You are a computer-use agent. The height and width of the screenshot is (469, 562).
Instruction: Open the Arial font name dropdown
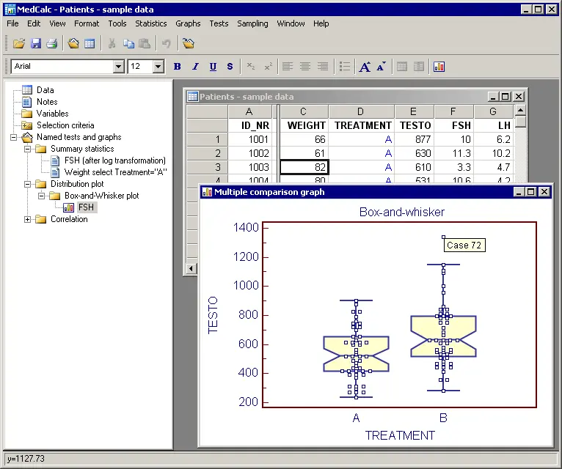(119, 67)
